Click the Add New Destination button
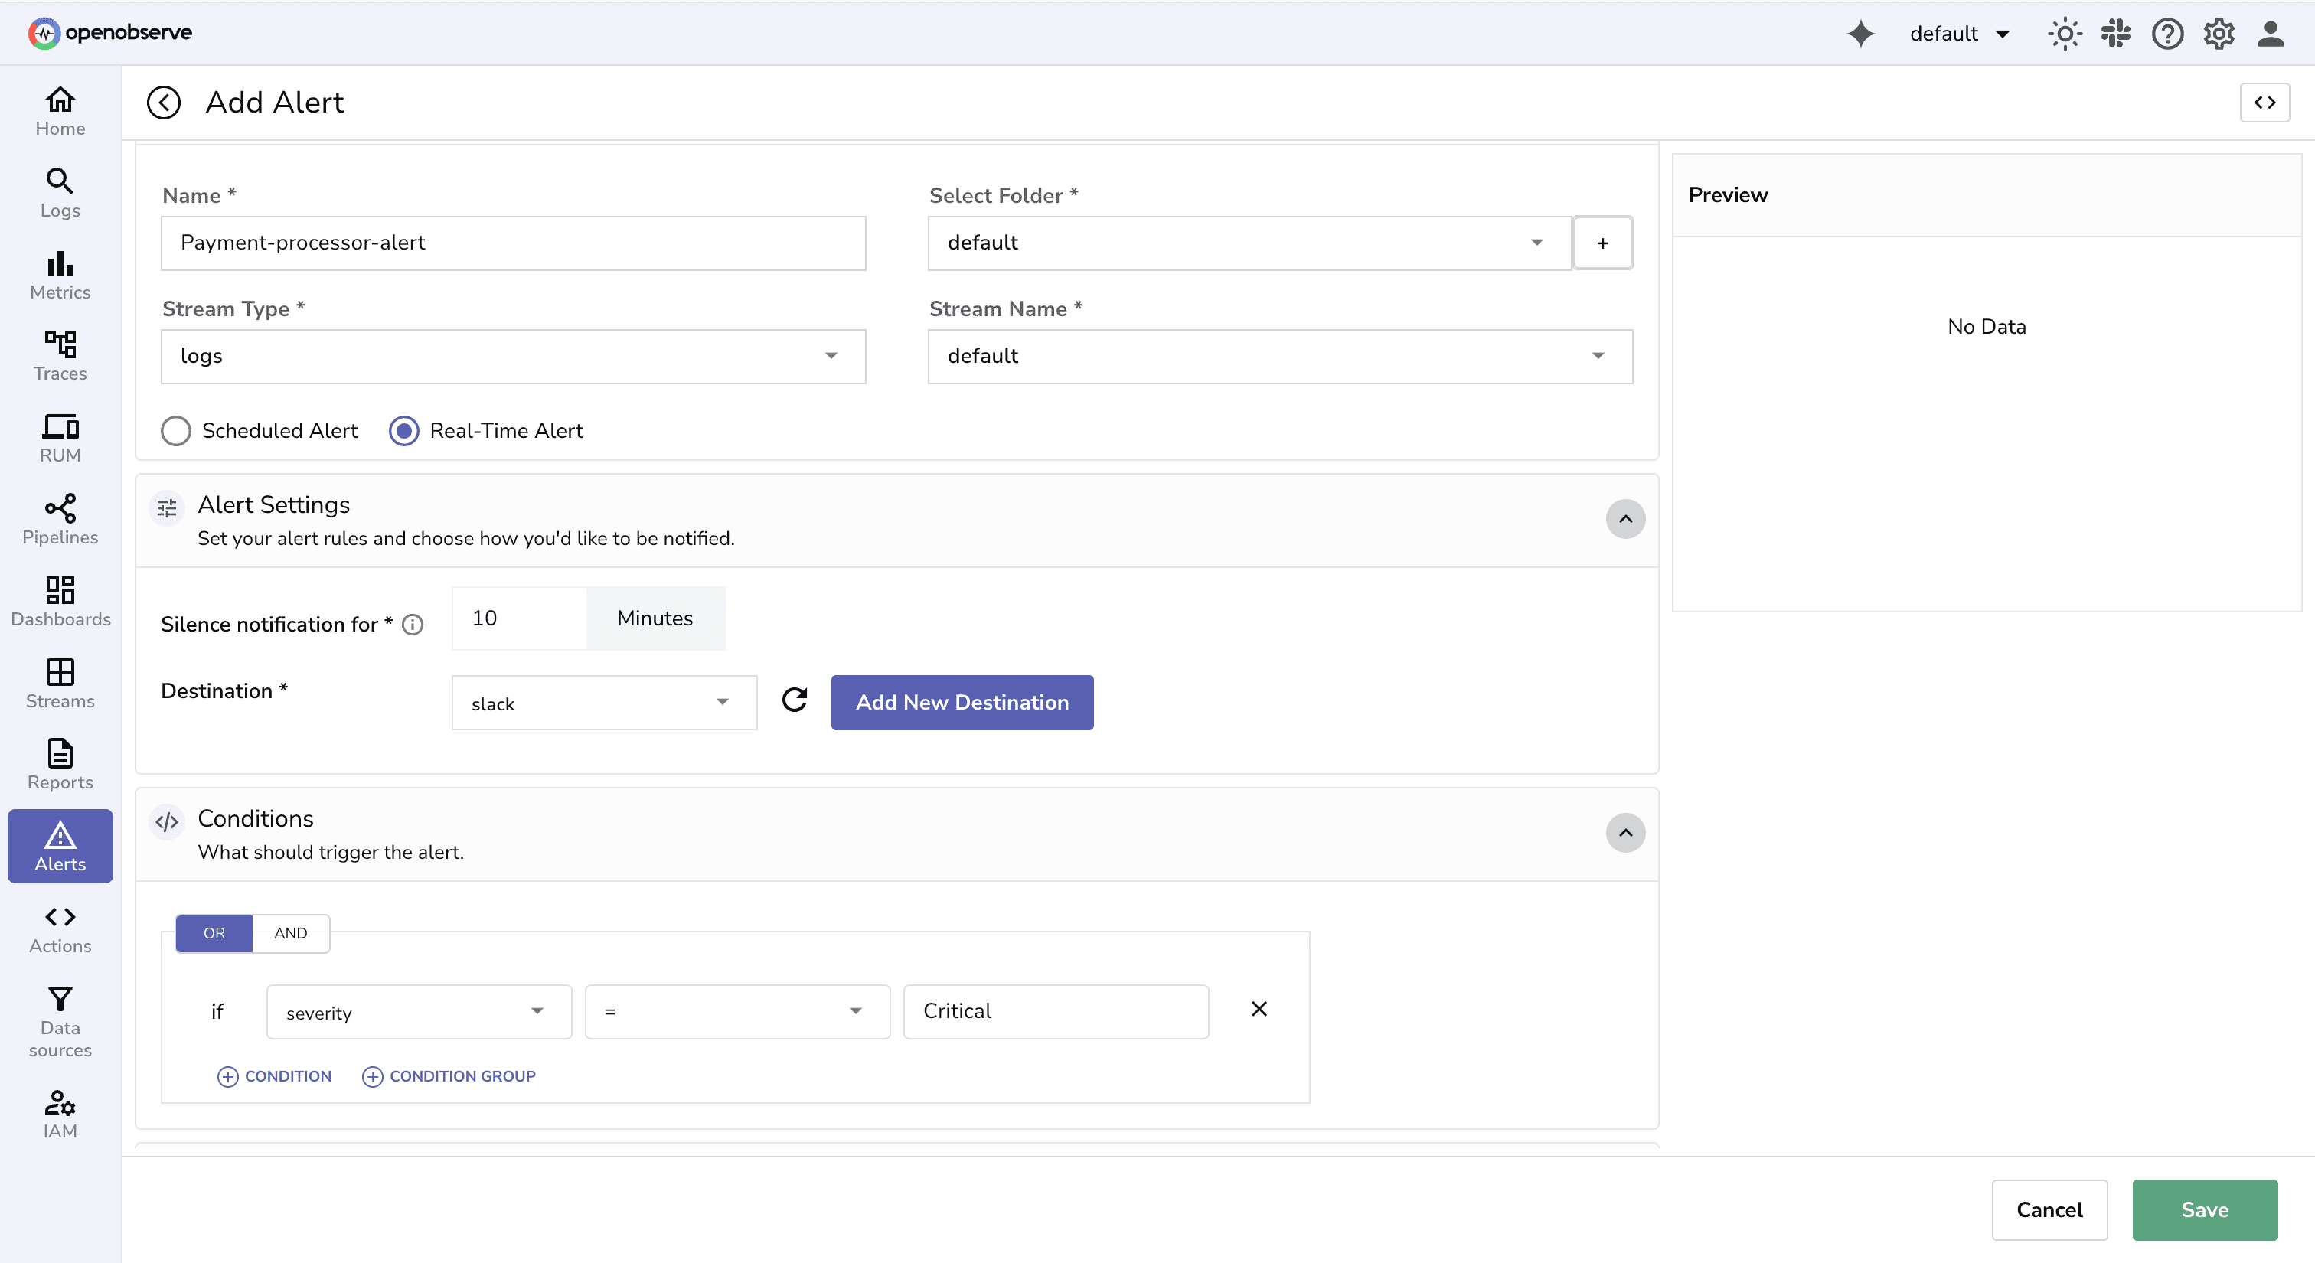Image resolution: width=2315 pixels, height=1263 pixels. click(962, 702)
